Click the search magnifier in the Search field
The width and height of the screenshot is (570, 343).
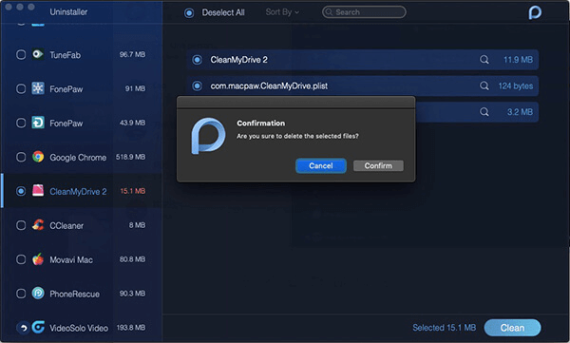(329, 12)
